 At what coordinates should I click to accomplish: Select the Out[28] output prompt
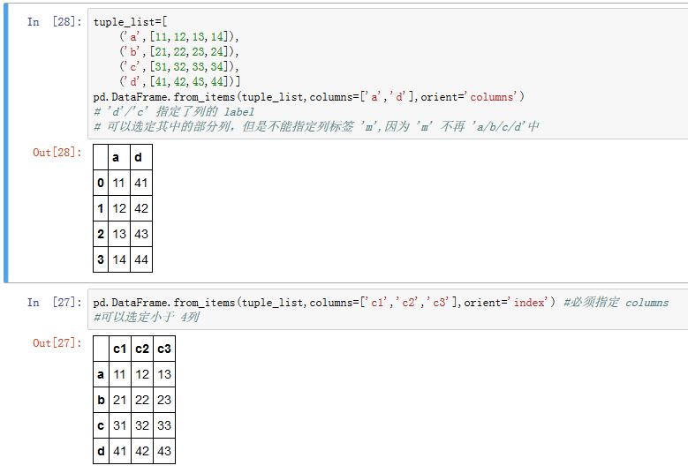(55, 153)
